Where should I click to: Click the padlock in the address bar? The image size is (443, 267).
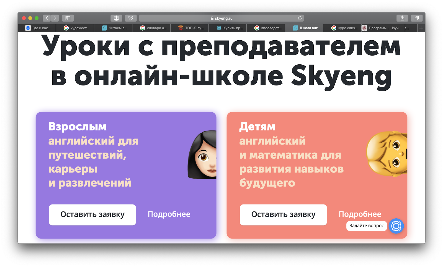212,18
